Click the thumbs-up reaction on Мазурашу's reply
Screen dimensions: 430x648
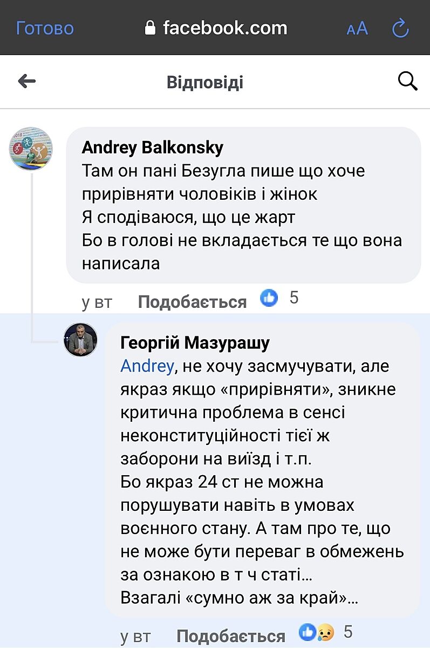pyautogui.click(x=308, y=632)
